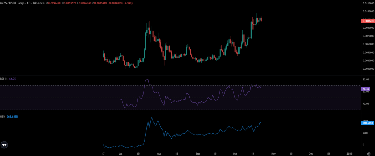Open chart settings gear icon
The width and height of the screenshot is (375, 156).
(368, 153)
